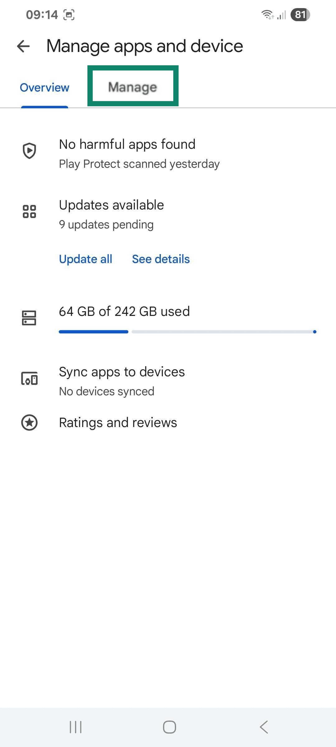Viewport: 336px width, 747px height.
Task: Open Sync apps to devices
Action: (122, 372)
